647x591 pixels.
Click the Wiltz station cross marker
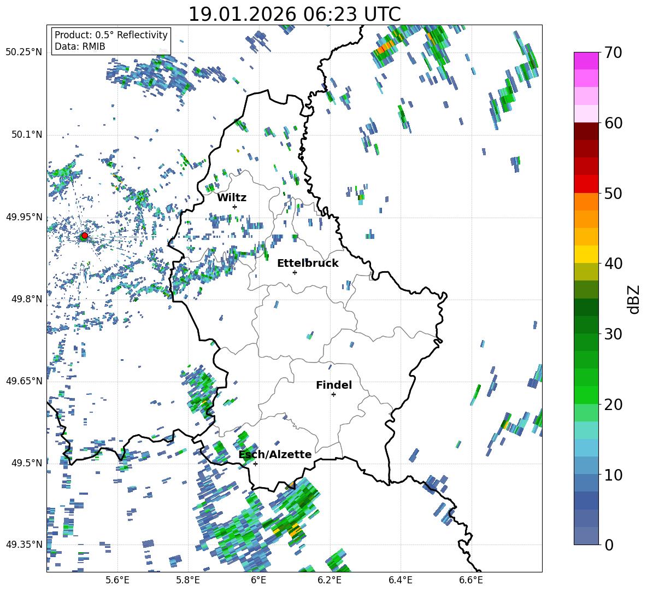point(235,207)
